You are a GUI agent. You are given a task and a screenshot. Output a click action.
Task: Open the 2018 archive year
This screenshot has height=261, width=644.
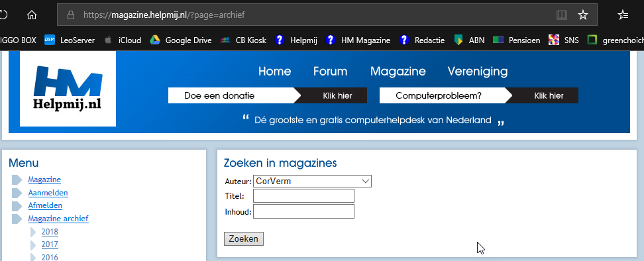[50, 231]
